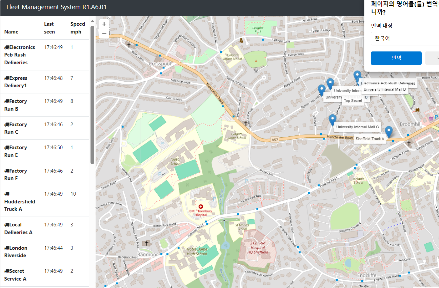Zoom in the map with the plus button
Viewport: 439px width, 288px height.
(104, 24)
